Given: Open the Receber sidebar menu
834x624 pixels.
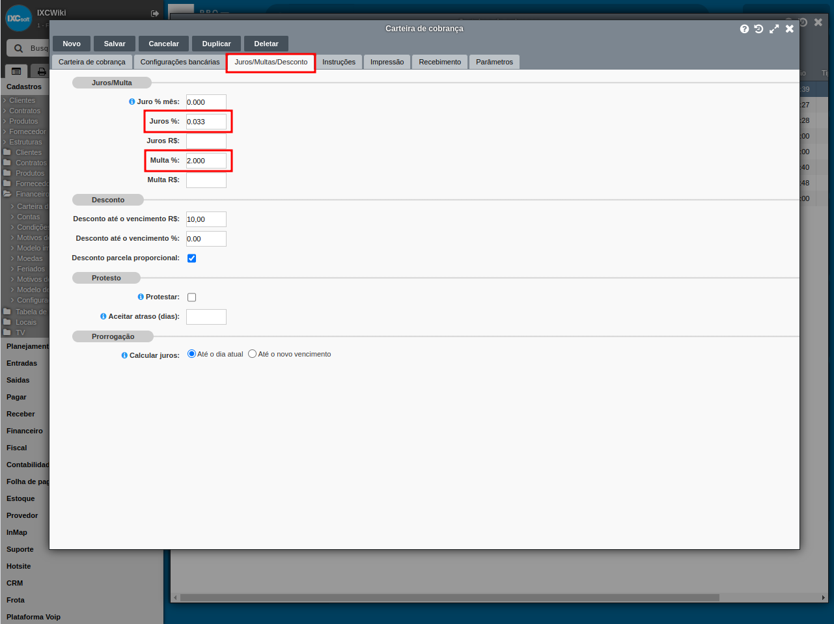Looking at the screenshot, I should (x=21, y=414).
